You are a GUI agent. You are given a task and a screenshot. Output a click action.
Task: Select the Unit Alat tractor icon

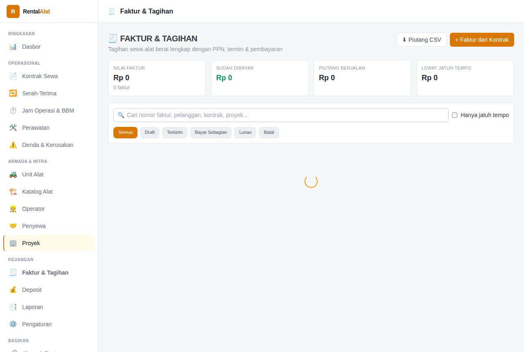point(13,174)
